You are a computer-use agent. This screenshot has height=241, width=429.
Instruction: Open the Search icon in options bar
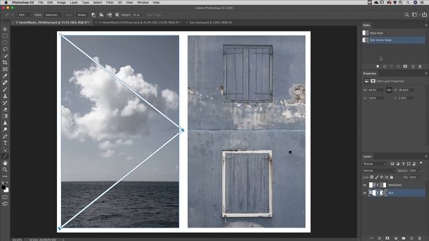(407, 15)
